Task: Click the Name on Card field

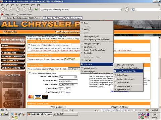Action: (x=68, y=81)
